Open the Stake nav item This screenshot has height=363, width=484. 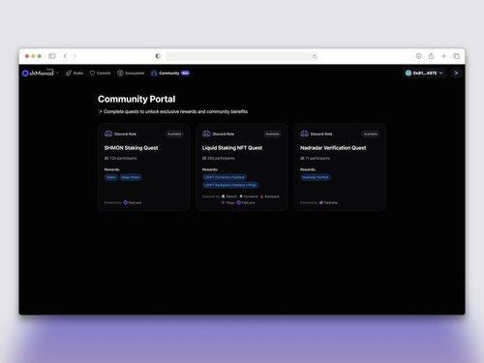[75, 74]
